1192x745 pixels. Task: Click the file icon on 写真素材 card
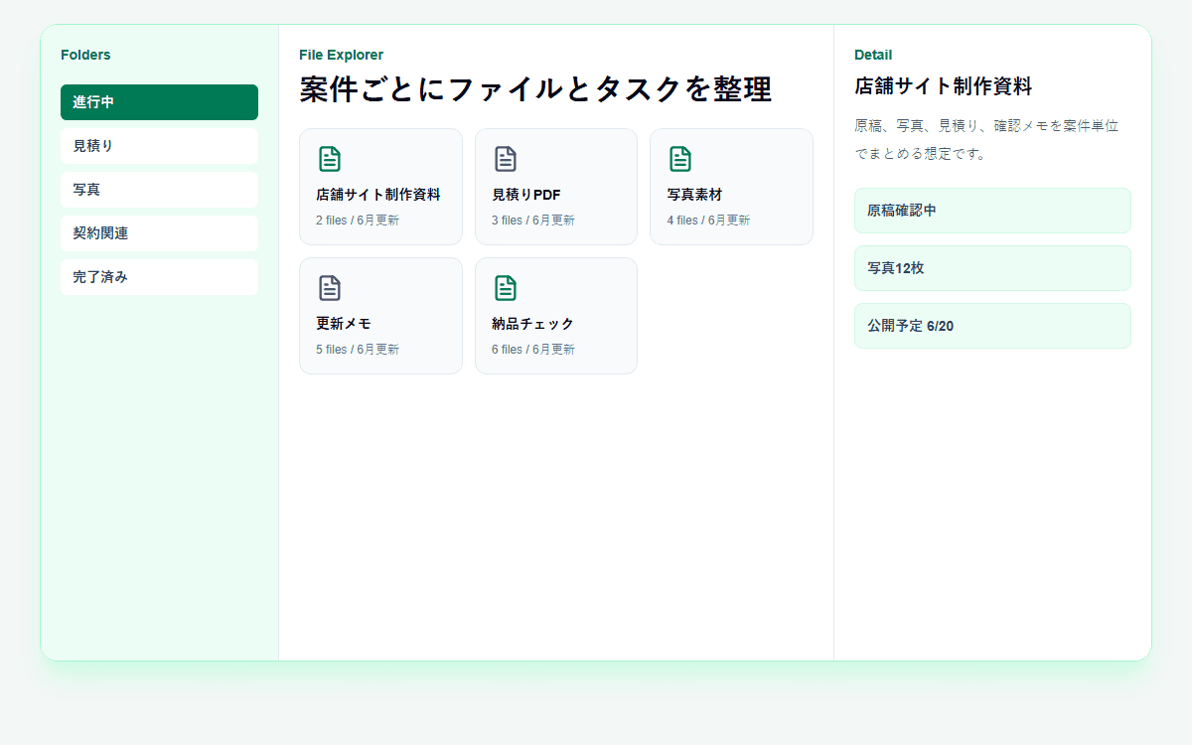coord(680,159)
